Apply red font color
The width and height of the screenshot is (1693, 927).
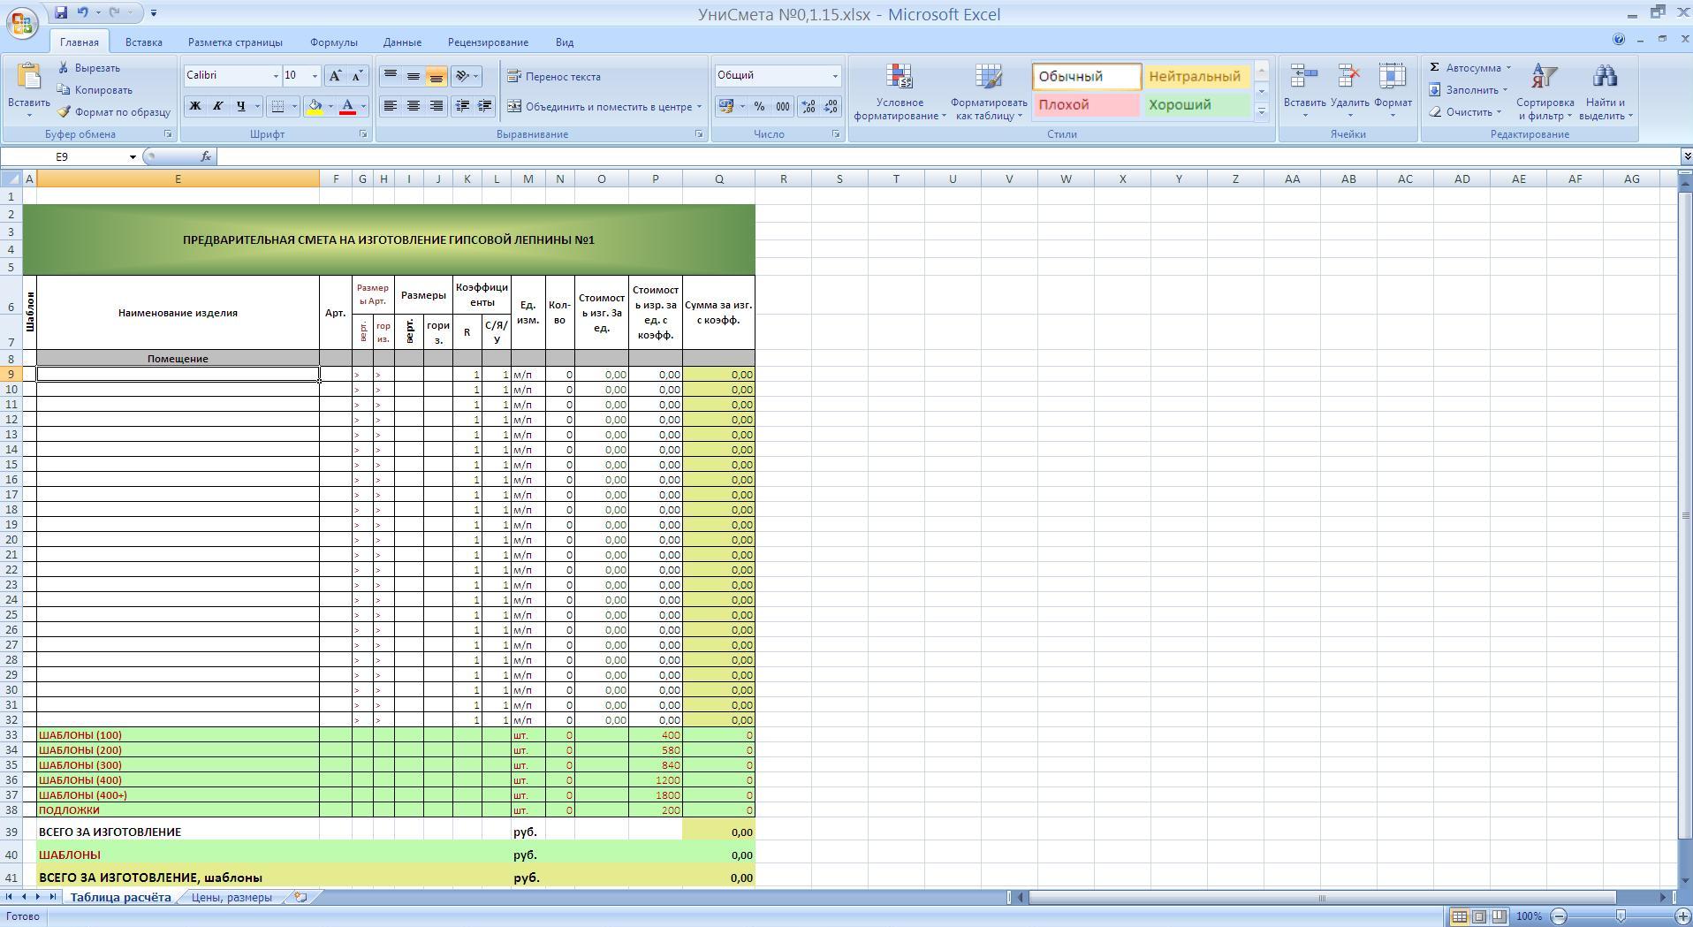pyautogui.click(x=348, y=107)
